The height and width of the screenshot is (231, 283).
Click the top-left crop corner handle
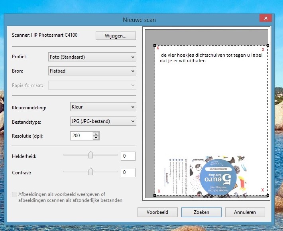coord(155,46)
